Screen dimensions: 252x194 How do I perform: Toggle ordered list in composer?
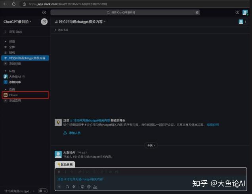(88, 172)
